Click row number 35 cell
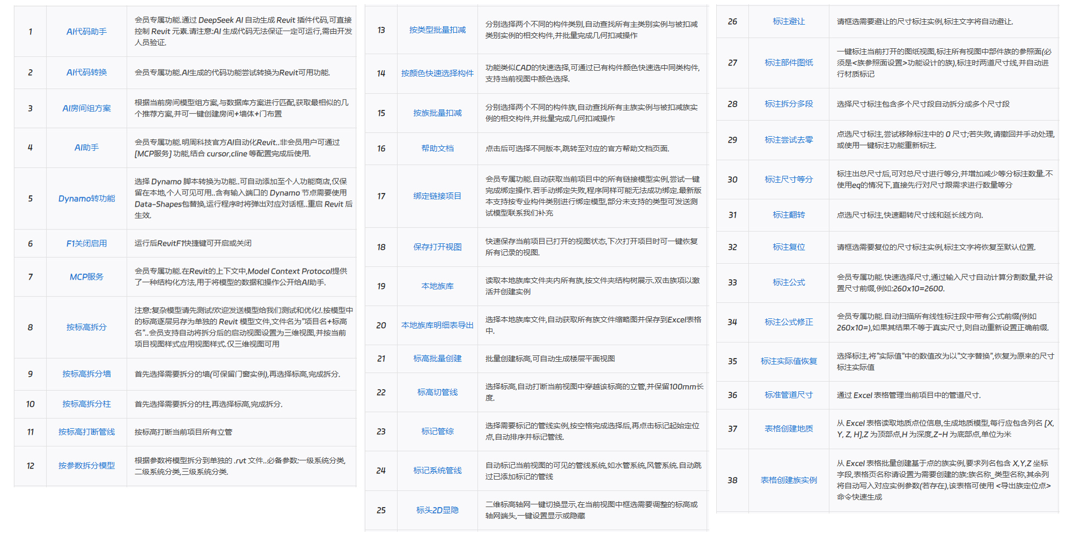Image resolution: width=1073 pixels, height=536 pixels. pos(732,361)
